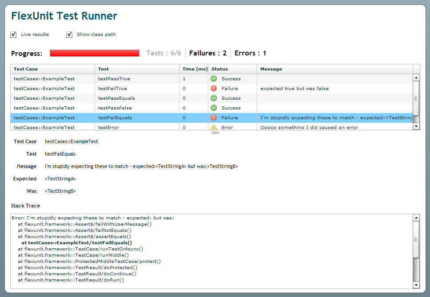Click the red Failure icon for testFailEquals

point(214,118)
